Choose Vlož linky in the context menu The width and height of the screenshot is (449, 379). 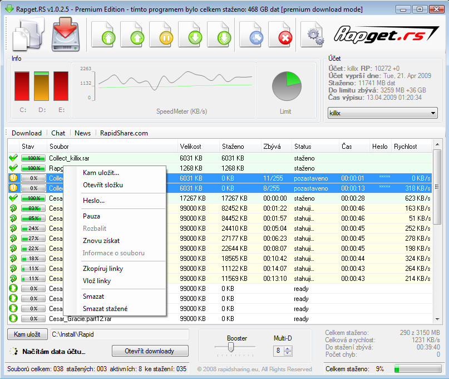click(96, 281)
